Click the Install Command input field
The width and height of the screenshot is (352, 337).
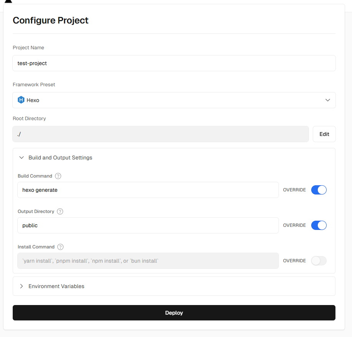(148, 261)
